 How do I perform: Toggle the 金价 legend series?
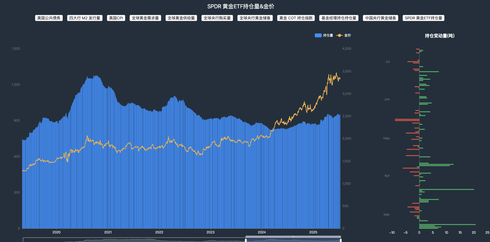tap(344, 35)
